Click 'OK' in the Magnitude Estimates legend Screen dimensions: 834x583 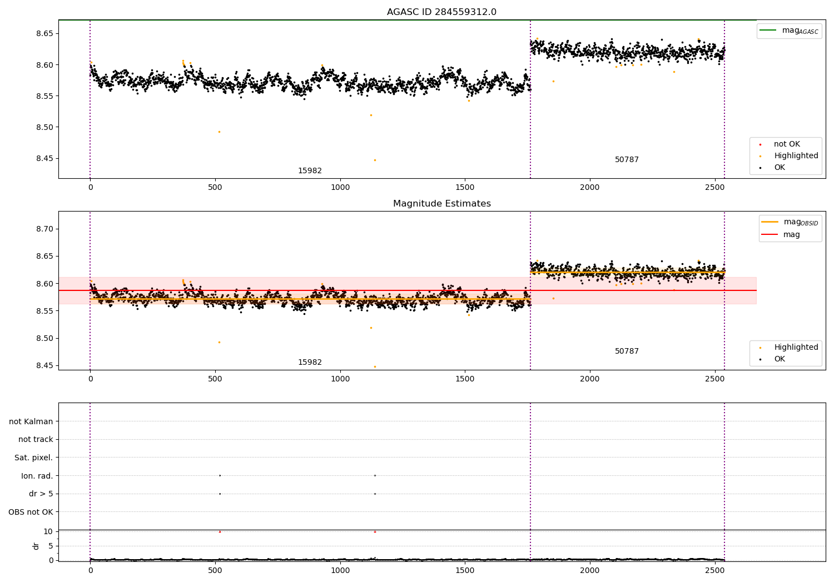780,359
